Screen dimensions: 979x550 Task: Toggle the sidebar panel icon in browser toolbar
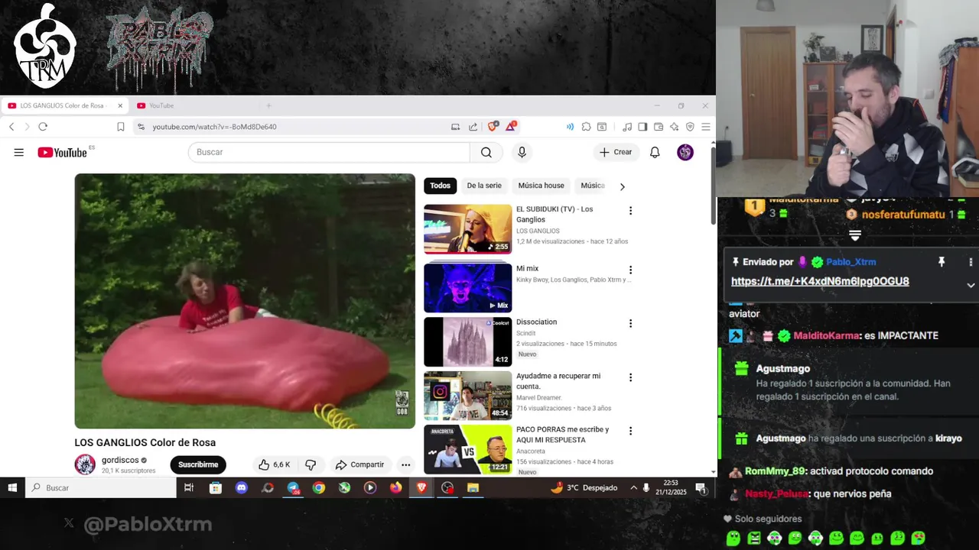[x=642, y=127]
